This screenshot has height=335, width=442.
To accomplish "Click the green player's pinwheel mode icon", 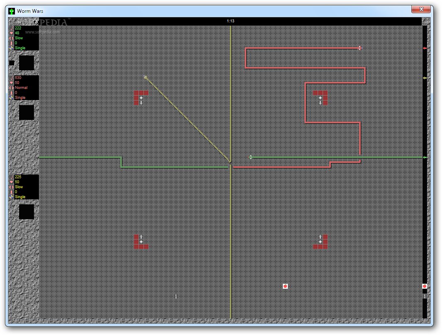I will 12,48.
